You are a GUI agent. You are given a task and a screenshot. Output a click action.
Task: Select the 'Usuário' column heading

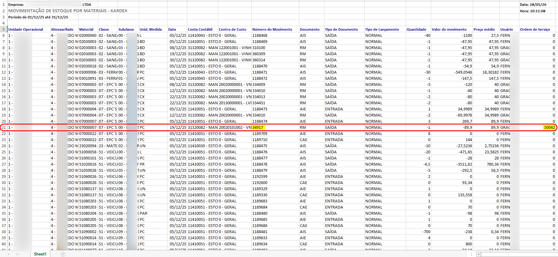pyautogui.click(x=506, y=29)
